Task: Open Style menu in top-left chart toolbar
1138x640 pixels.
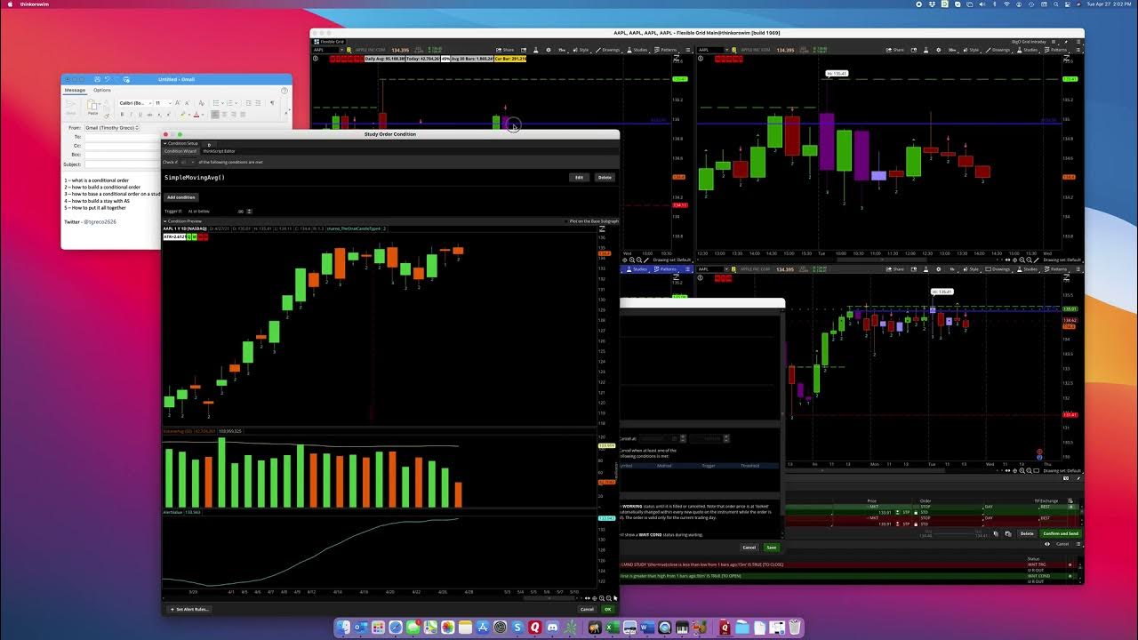Action: tap(581, 50)
